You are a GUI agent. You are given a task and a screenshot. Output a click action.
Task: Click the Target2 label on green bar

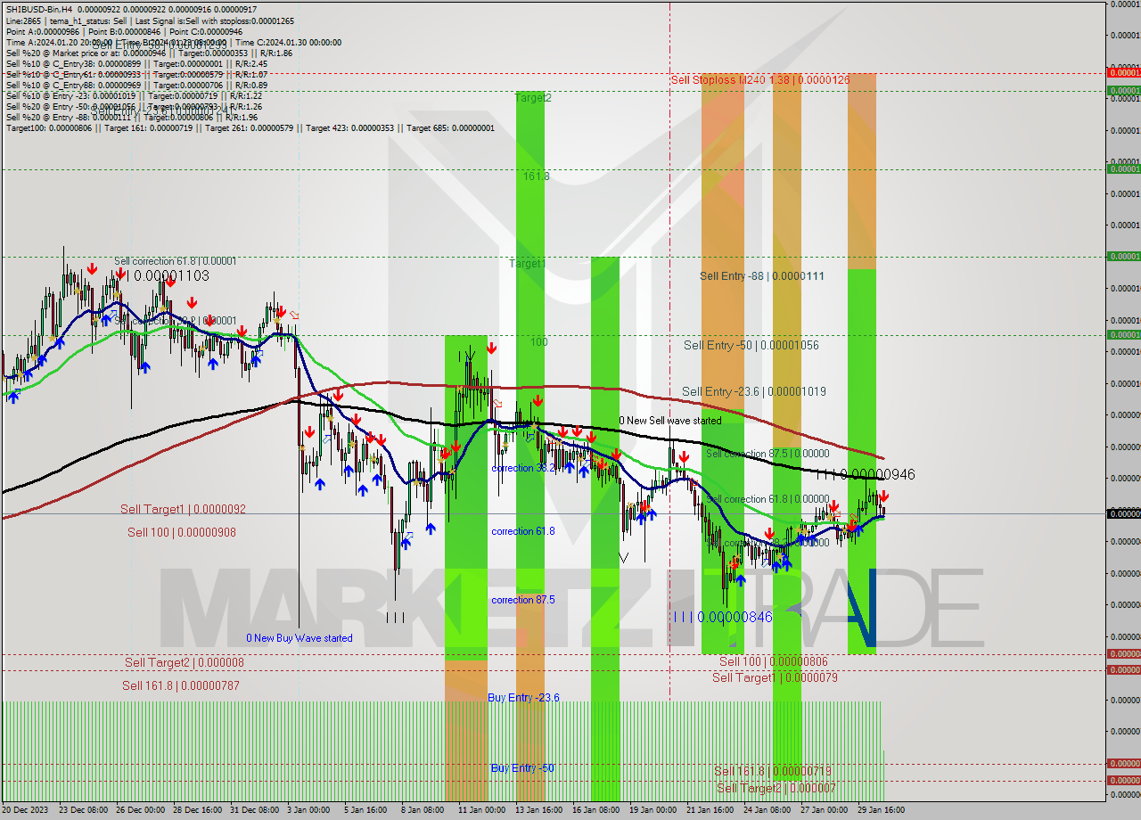point(531,97)
